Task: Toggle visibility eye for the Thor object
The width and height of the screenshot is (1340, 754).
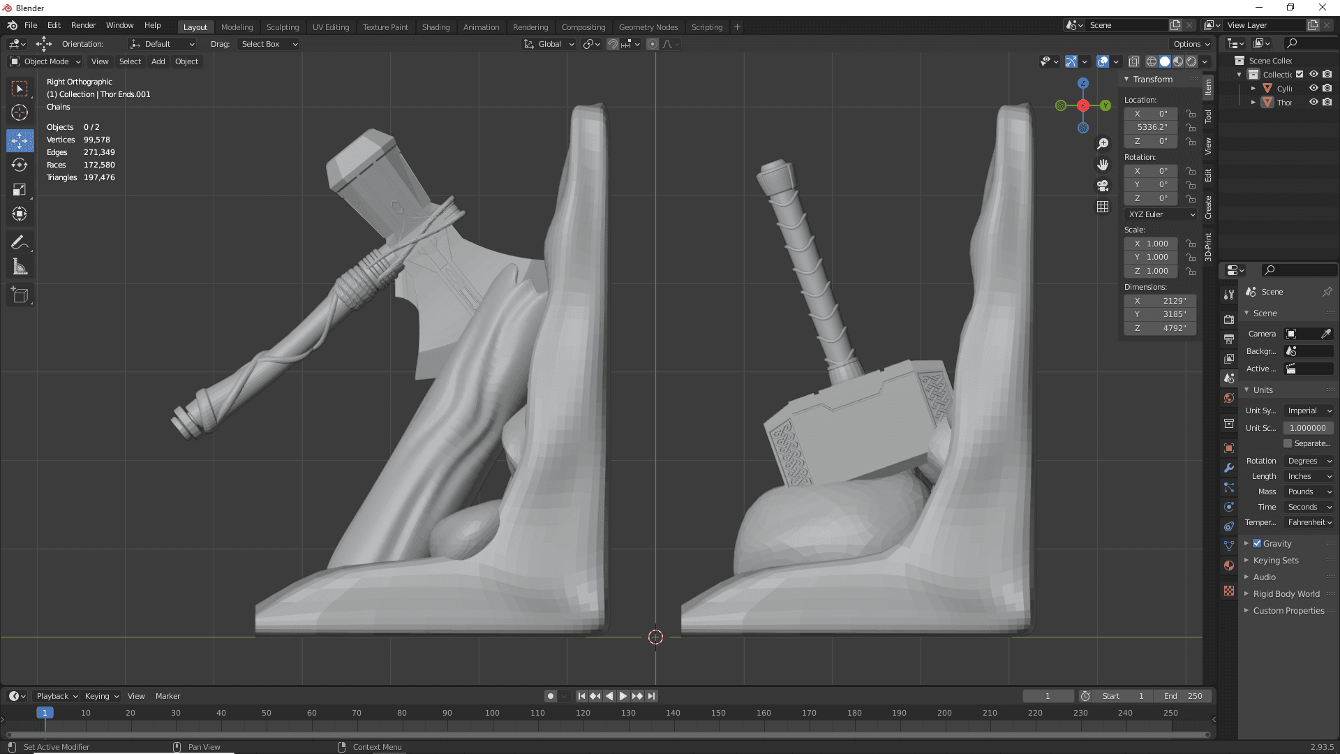Action: click(1313, 102)
